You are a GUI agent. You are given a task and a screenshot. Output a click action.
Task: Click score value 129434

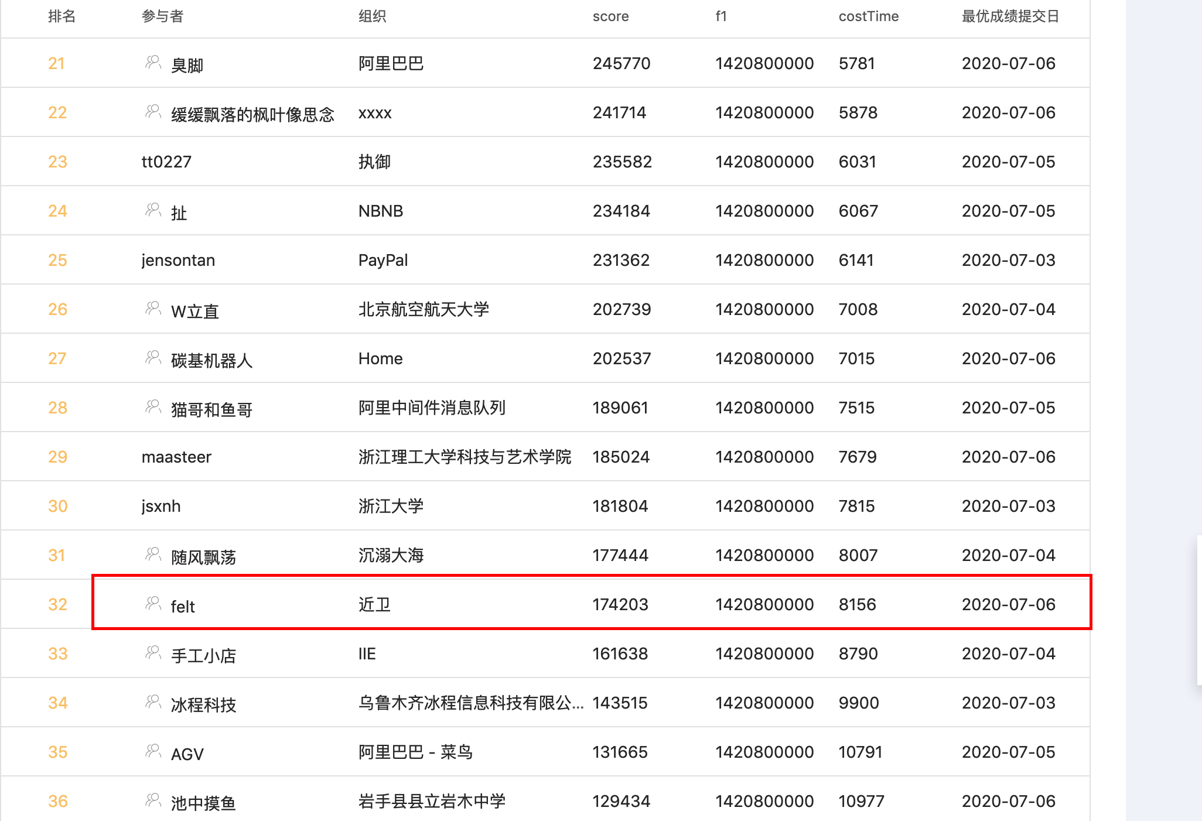click(622, 801)
